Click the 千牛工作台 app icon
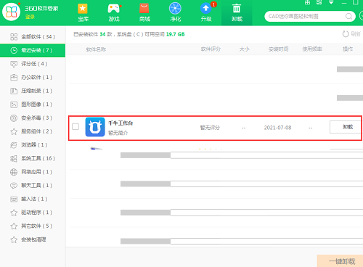The width and height of the screenshot is (363, 267). [95, 127]
